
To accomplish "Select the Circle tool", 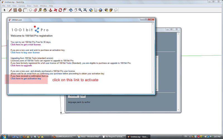I will click(x=20, y=10).
